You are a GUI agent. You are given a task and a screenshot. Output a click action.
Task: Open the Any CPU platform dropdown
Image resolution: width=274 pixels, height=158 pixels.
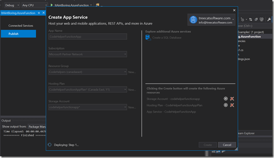coord(34,5)
